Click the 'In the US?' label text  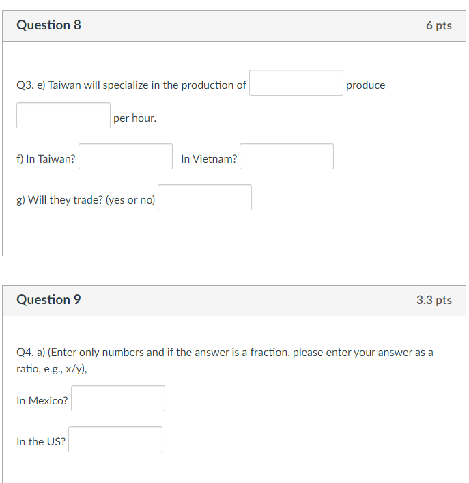41,442
